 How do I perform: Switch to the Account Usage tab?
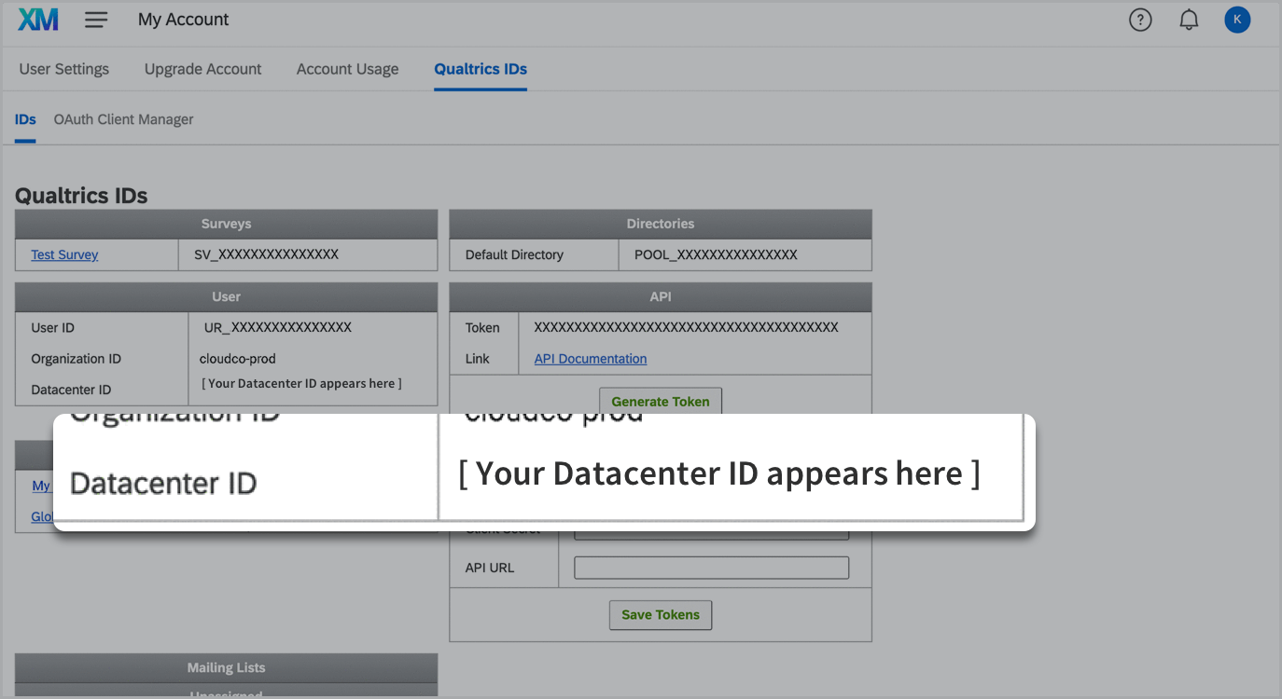click(x=348, y=69)
